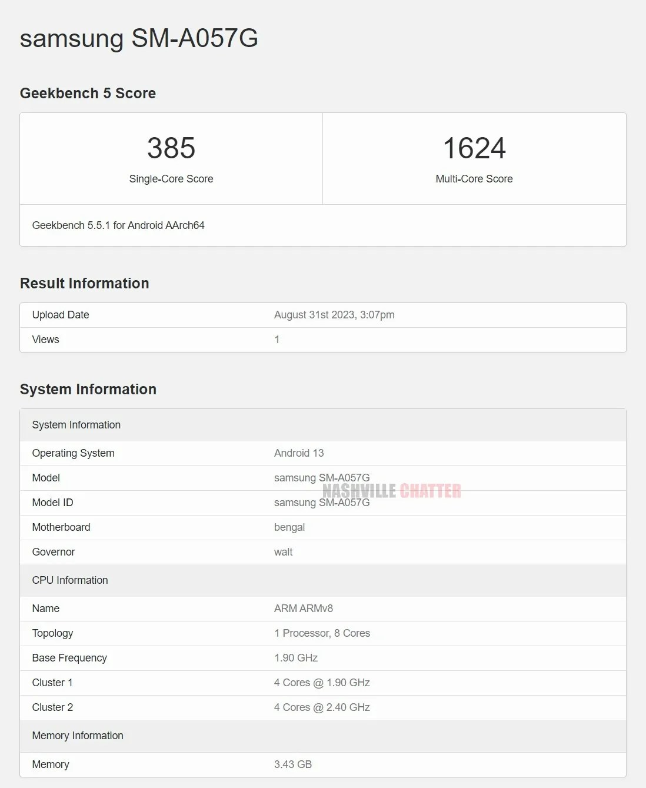This screenshot has height=788, width=646.
Task: Click the samsung SM-A057G page title
Action: pyautogui.click(x=139, y=39)
